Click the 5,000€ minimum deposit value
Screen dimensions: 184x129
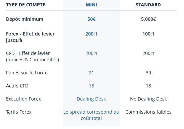pyautogui.click(x=148, y=19)
